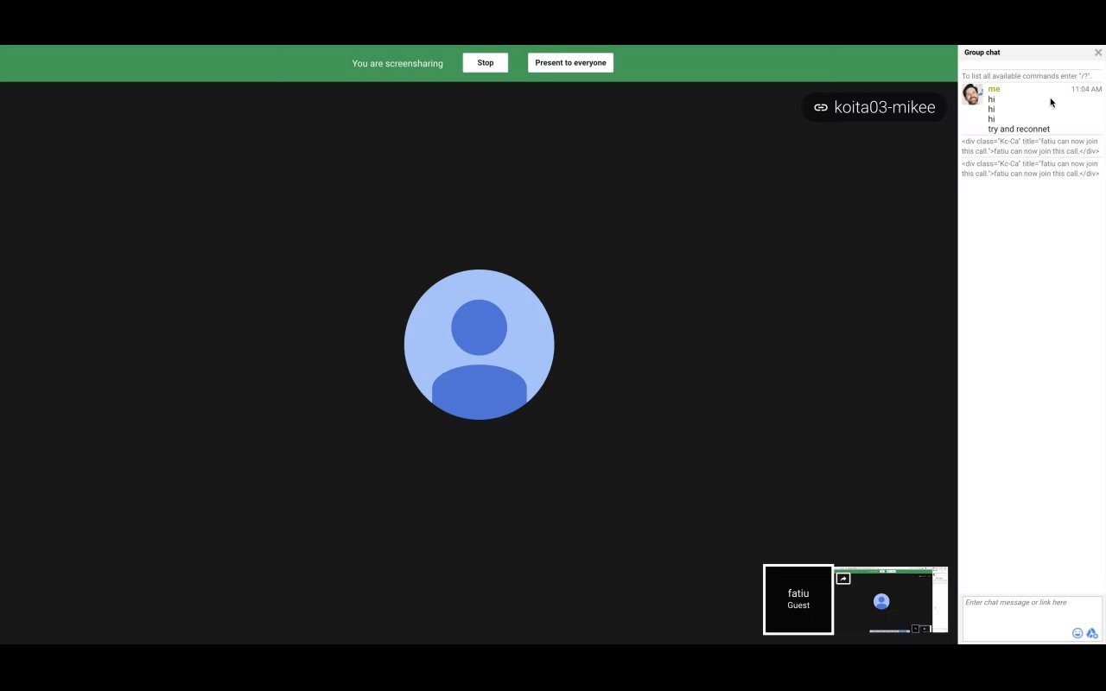
Task: Click the Present to everyone button
Action: click(570, 63)
